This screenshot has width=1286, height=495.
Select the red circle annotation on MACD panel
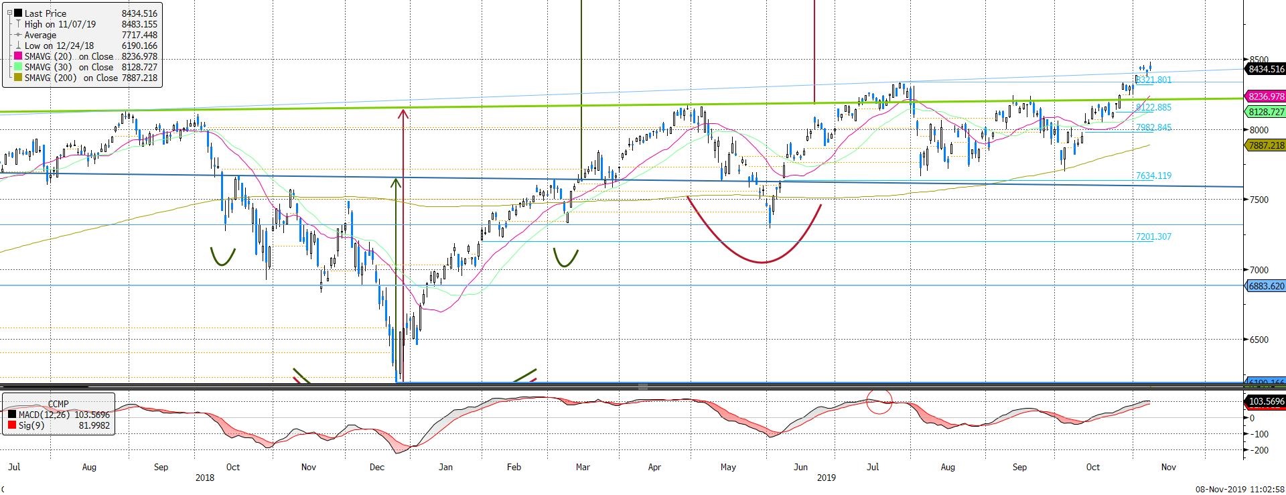pyautogui.click(x=879, y=402)
